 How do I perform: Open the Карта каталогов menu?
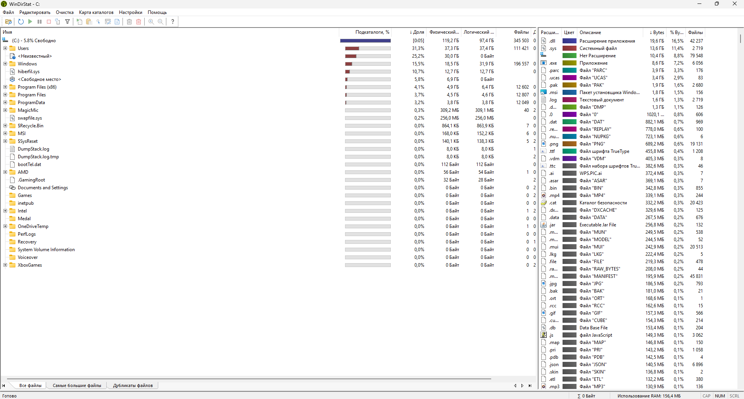[96, 12]
